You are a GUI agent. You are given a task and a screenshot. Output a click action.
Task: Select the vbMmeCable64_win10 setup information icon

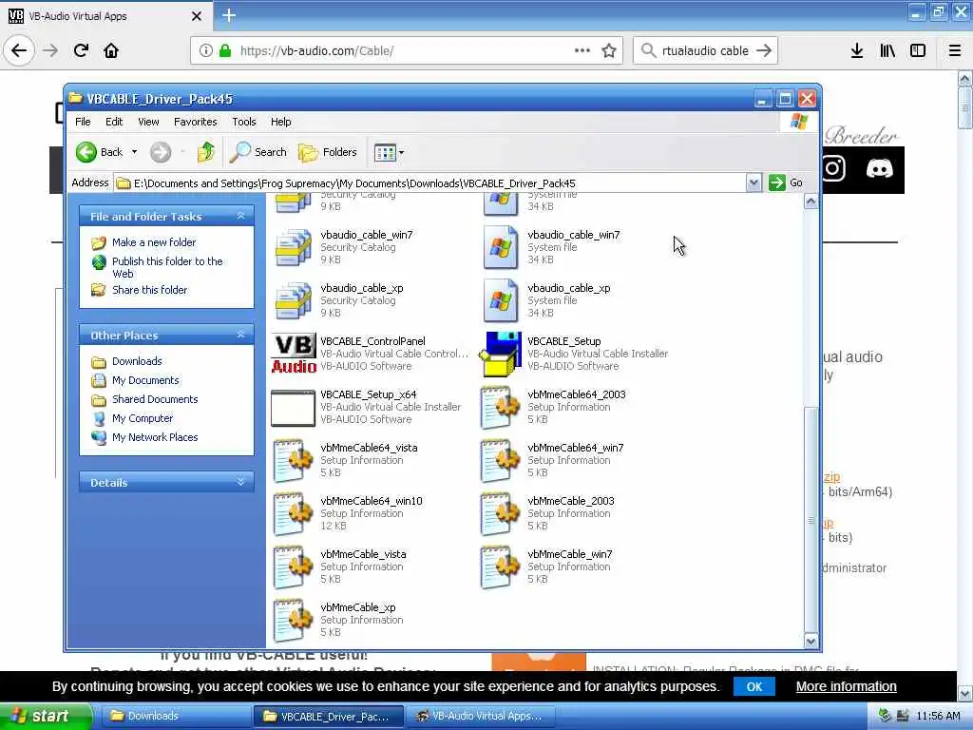tap(293, 514)
